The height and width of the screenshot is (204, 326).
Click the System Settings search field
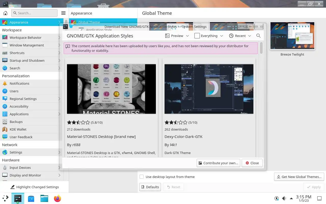click(34, 13)
